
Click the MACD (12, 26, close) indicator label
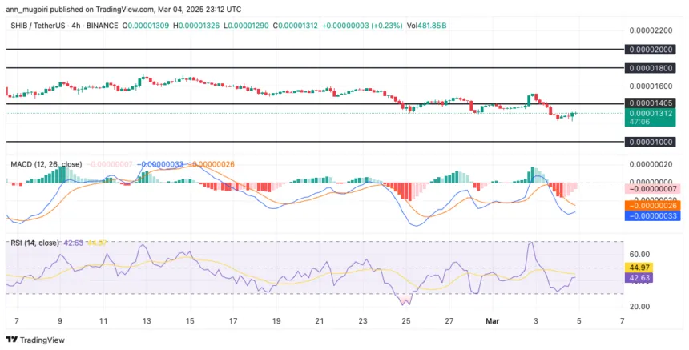[x=46, y=164]
